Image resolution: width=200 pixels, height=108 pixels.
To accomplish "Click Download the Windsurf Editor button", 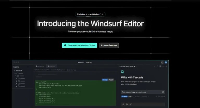I will point(79,45).
